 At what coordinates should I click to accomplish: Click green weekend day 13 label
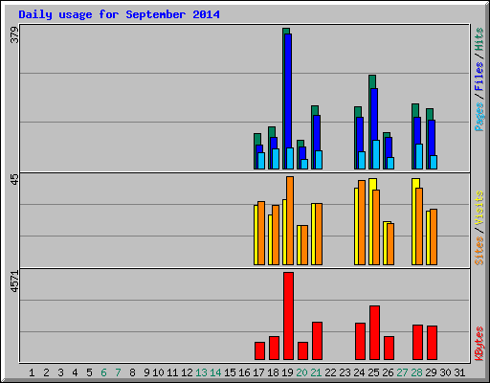[201, 372]
